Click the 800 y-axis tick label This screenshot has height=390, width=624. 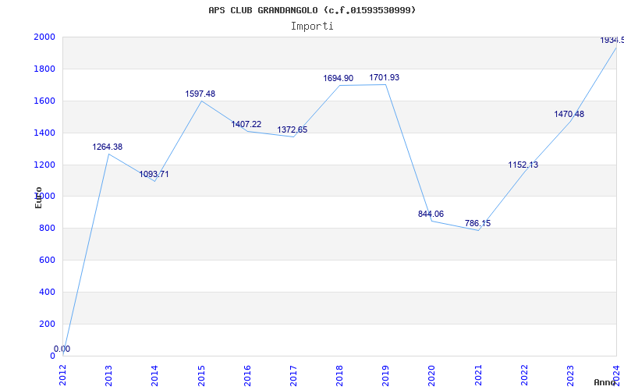coord(47,229)
